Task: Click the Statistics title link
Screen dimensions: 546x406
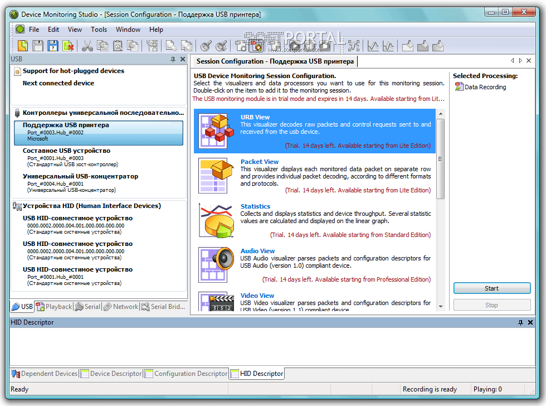Action: (255, 206)
